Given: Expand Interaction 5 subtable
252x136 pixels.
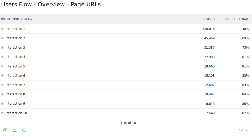Looking at the screenshot, I should (x=2, y=66).
